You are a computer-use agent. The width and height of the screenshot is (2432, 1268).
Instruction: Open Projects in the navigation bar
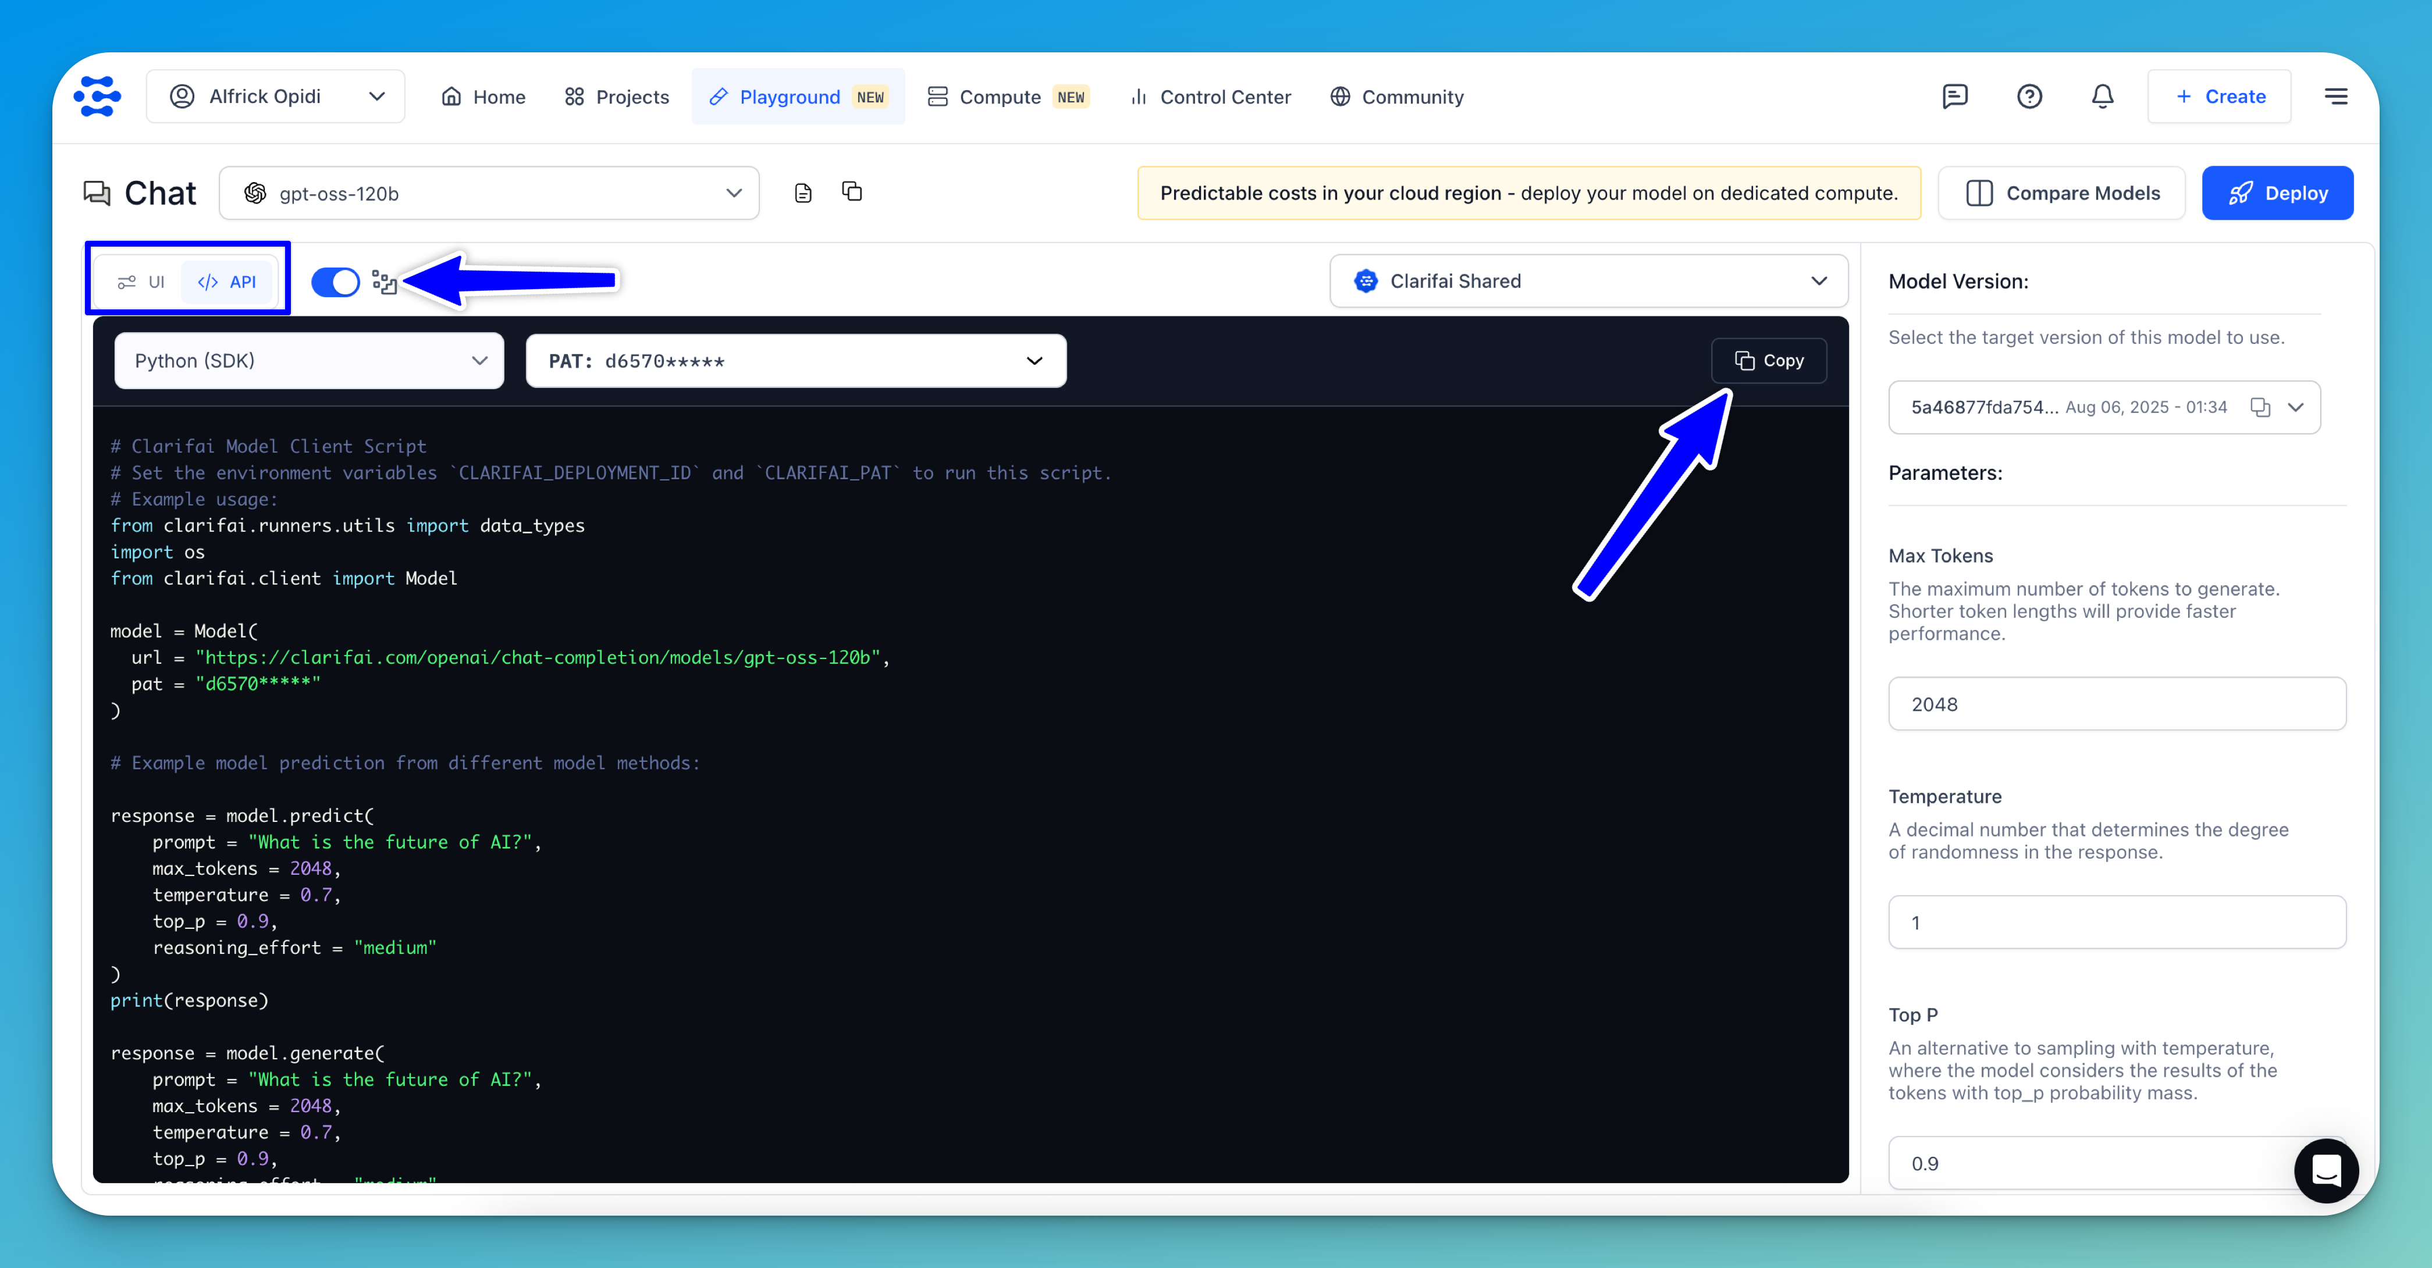[617, 97]
